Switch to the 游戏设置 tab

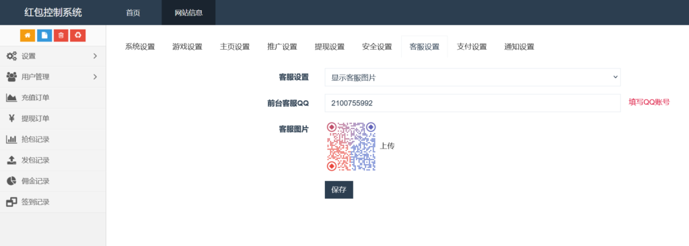coord(188,47)
